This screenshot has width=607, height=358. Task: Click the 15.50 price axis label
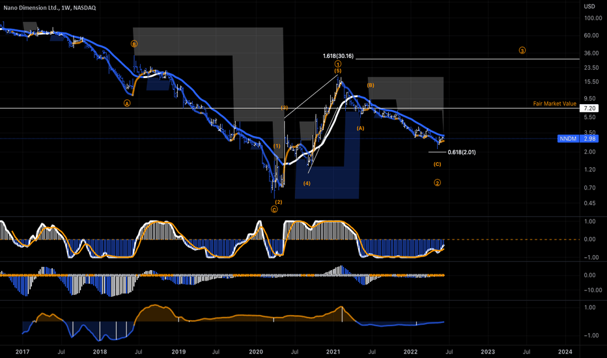coord(591,81)
